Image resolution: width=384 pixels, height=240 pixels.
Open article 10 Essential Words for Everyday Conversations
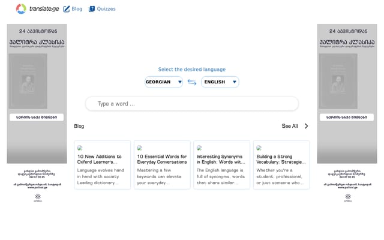click(162, 159)
